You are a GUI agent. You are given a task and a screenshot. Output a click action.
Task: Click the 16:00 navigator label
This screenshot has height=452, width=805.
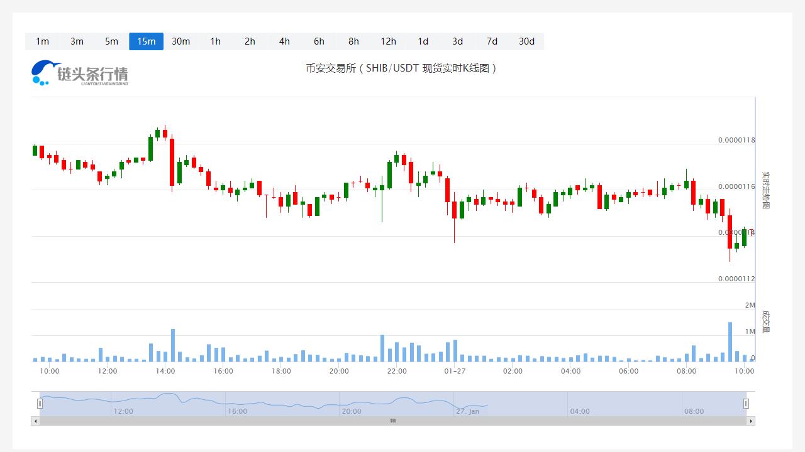tap(237, 411)
